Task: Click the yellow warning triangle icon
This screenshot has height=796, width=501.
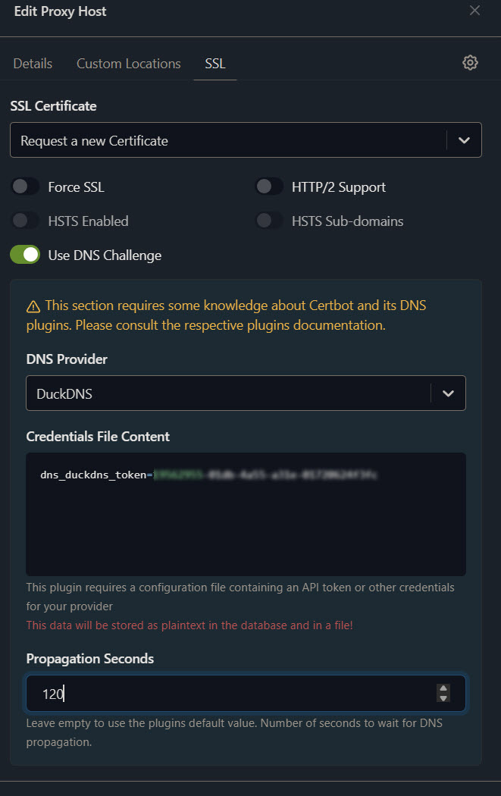Action: coord(33,306)
